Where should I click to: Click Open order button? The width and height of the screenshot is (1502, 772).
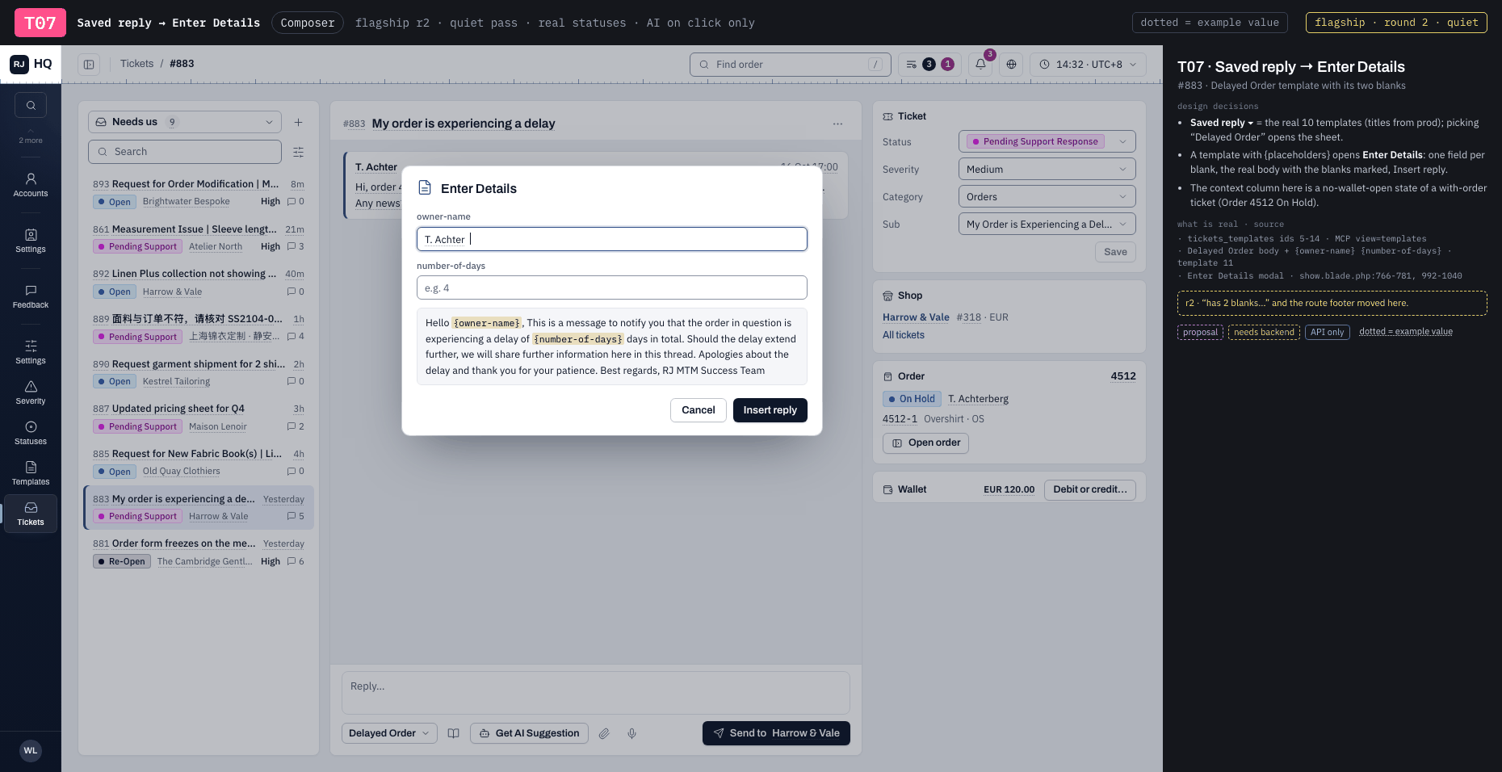tap(925, 443)
